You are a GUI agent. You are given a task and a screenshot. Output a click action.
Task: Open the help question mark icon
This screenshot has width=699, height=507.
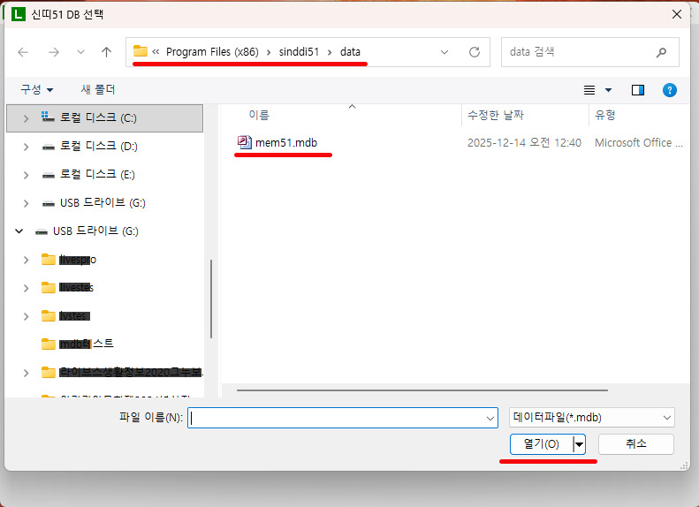pyautogui.click(x=669, y=90)
